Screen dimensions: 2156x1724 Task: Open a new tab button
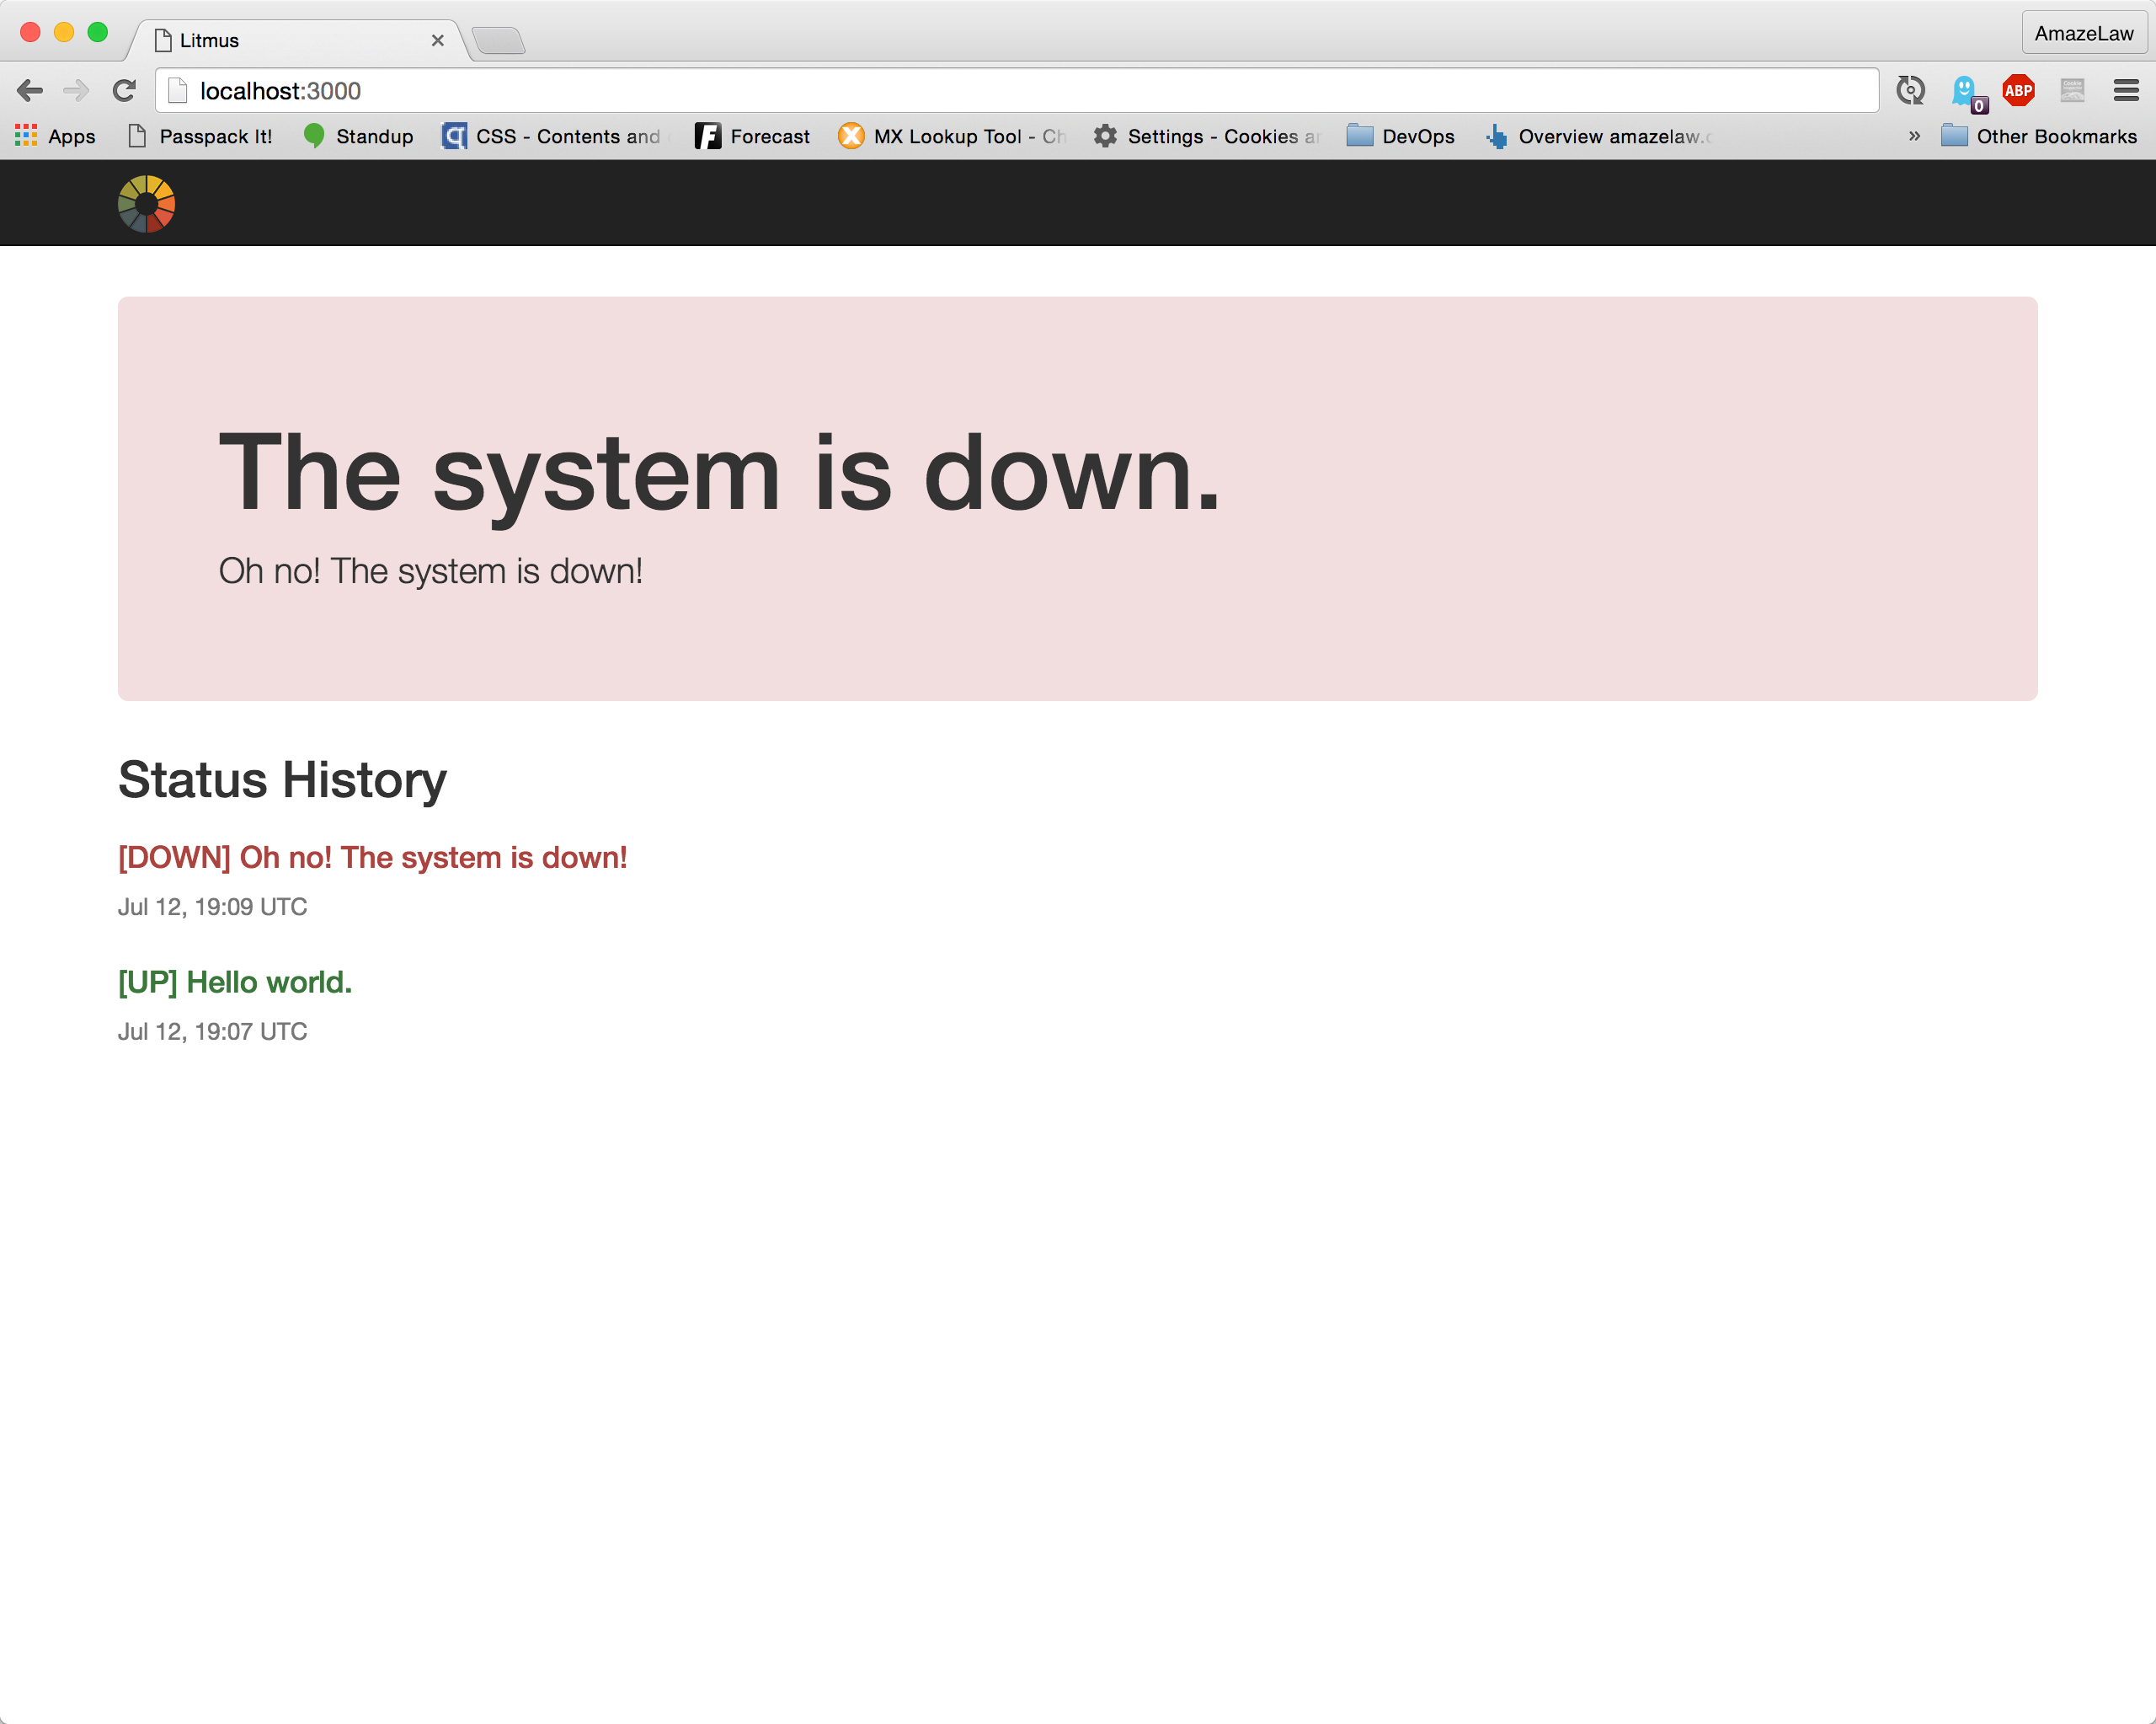(x=498, y=40)
